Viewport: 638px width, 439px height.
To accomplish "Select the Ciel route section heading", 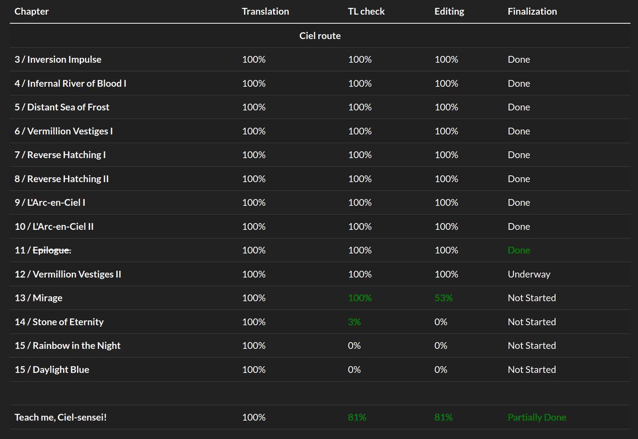I will 320,36.
